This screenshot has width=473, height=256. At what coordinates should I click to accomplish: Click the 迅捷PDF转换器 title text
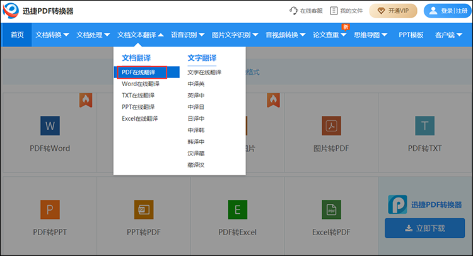pyautogui.click(x=48, y=11)
